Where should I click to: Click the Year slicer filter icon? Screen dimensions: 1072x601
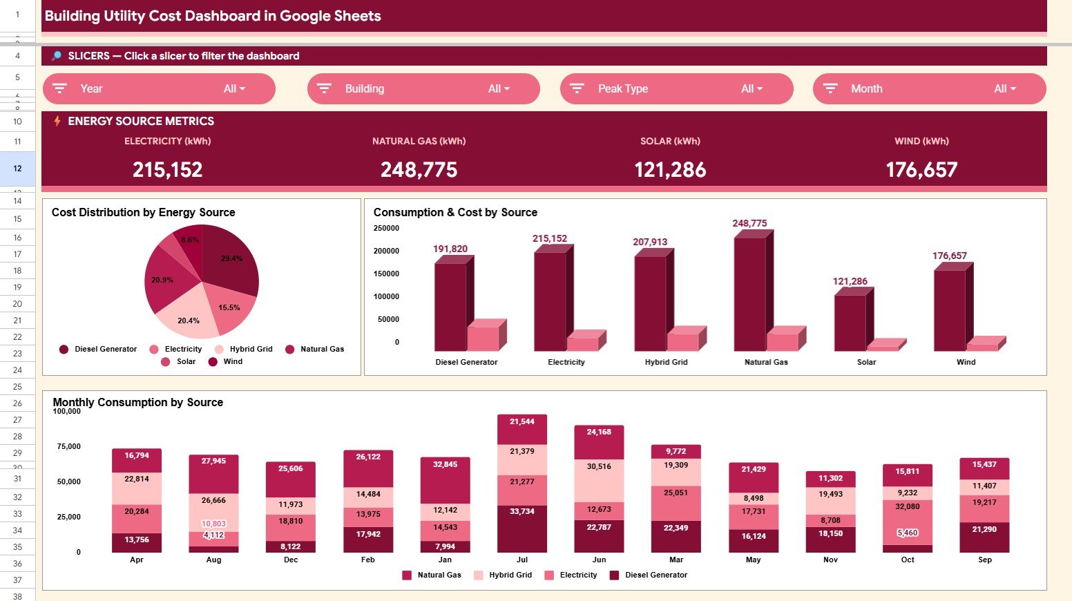[59, 88]
